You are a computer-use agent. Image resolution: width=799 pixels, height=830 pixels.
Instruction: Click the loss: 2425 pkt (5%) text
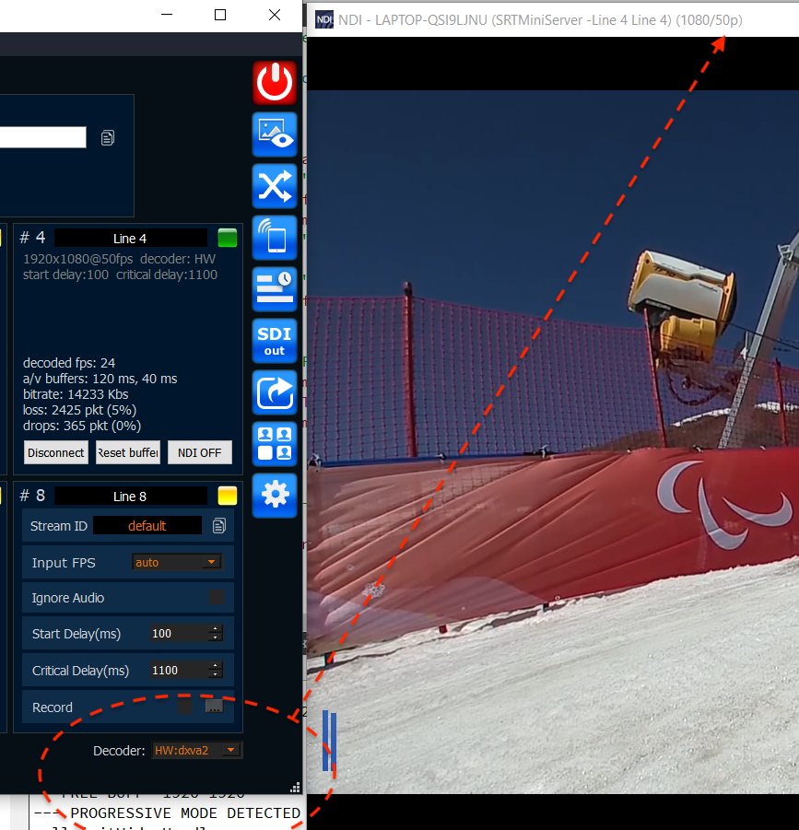pos(79,410)
